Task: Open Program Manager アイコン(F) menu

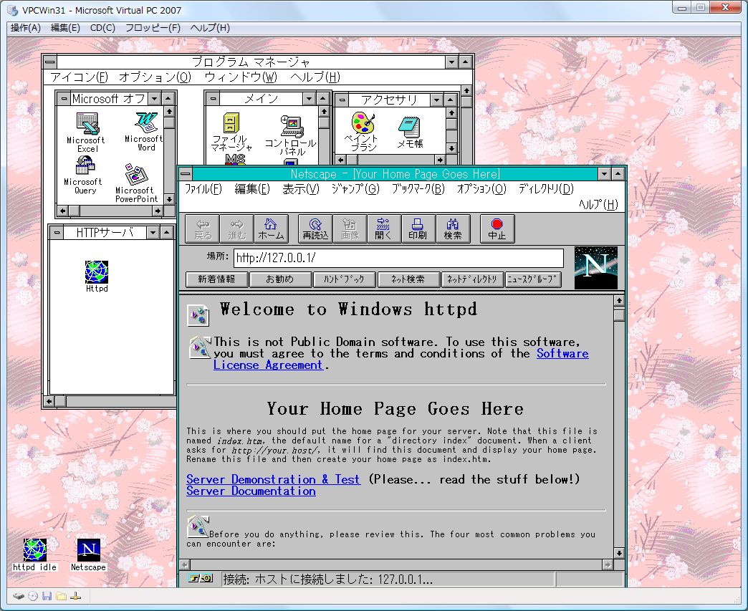Action: pyautogui.click(x=80, y=77)
